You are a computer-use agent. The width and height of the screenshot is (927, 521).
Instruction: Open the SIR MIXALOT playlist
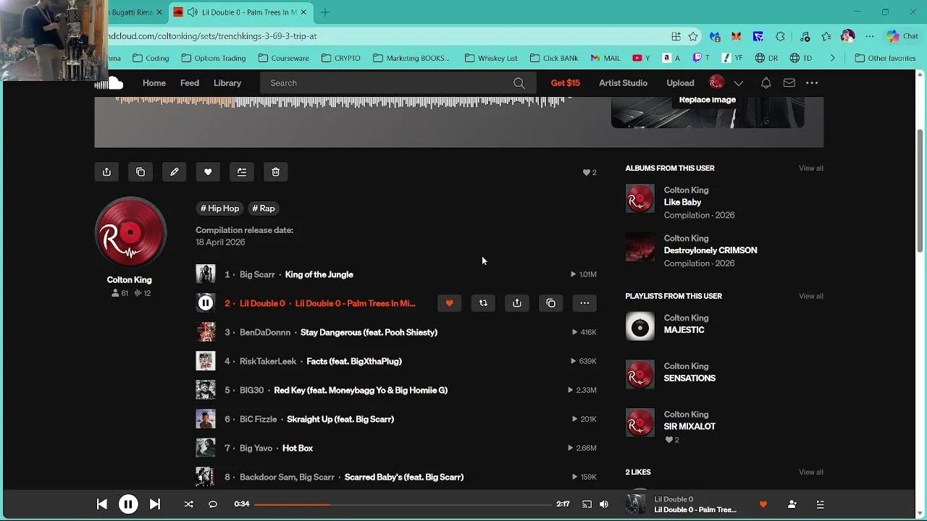coord(689,426)
